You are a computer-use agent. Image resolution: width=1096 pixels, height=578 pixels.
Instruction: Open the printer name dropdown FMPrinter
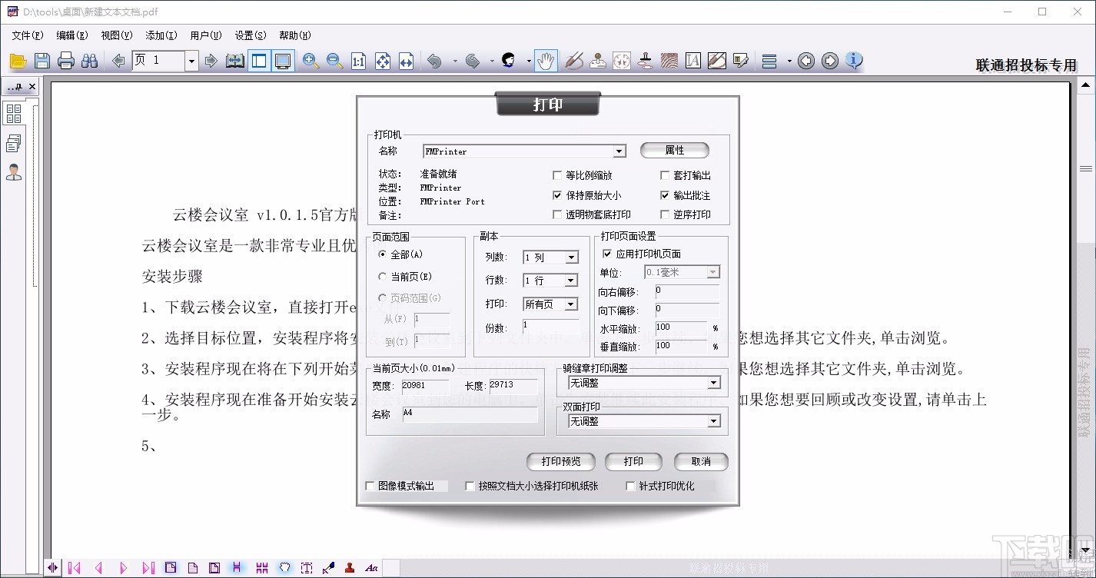619,151
